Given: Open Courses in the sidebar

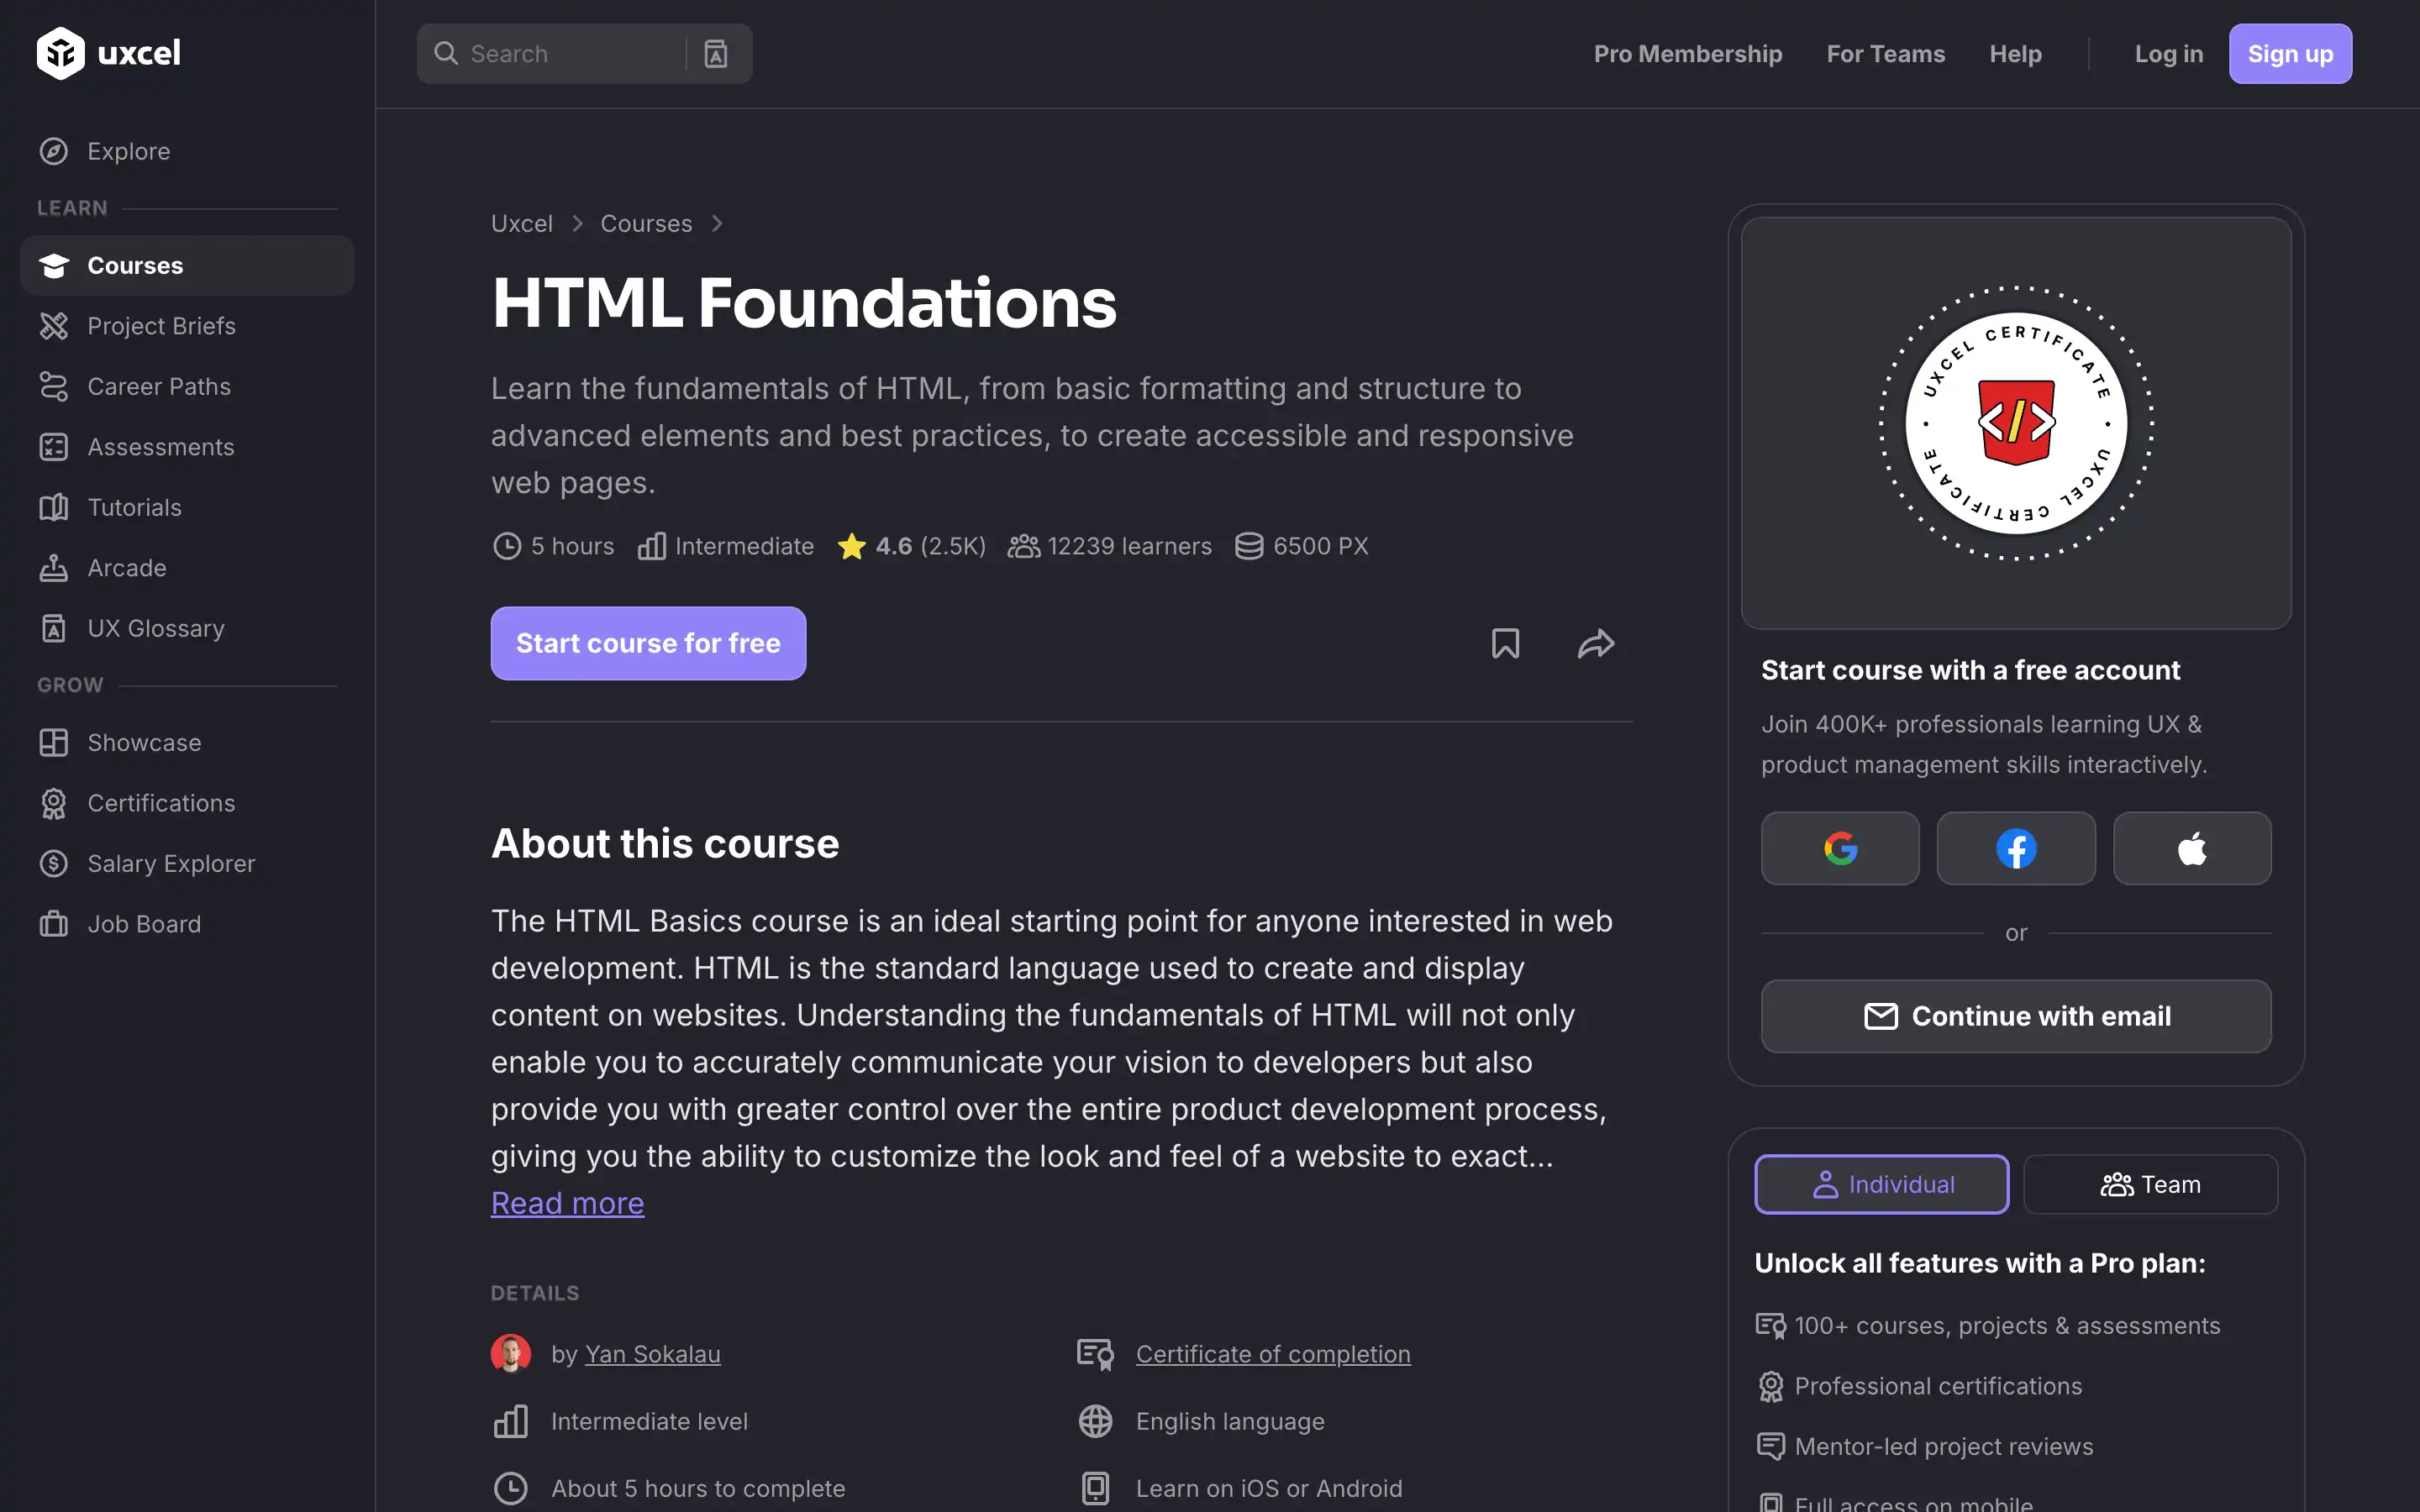Looking at the screenshot, I should pyautogui.click(x=187, y=265).
